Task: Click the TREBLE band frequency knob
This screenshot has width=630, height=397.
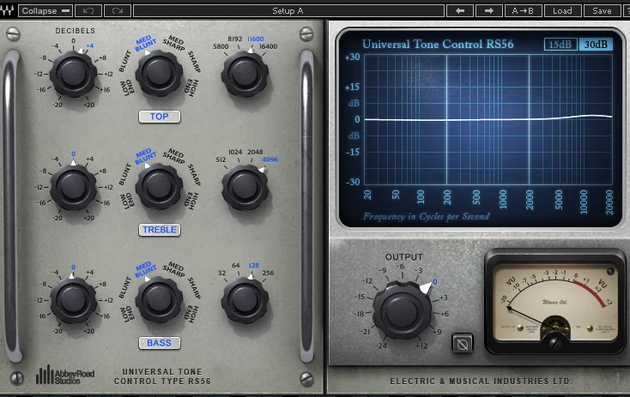Action: click(245, 188)
